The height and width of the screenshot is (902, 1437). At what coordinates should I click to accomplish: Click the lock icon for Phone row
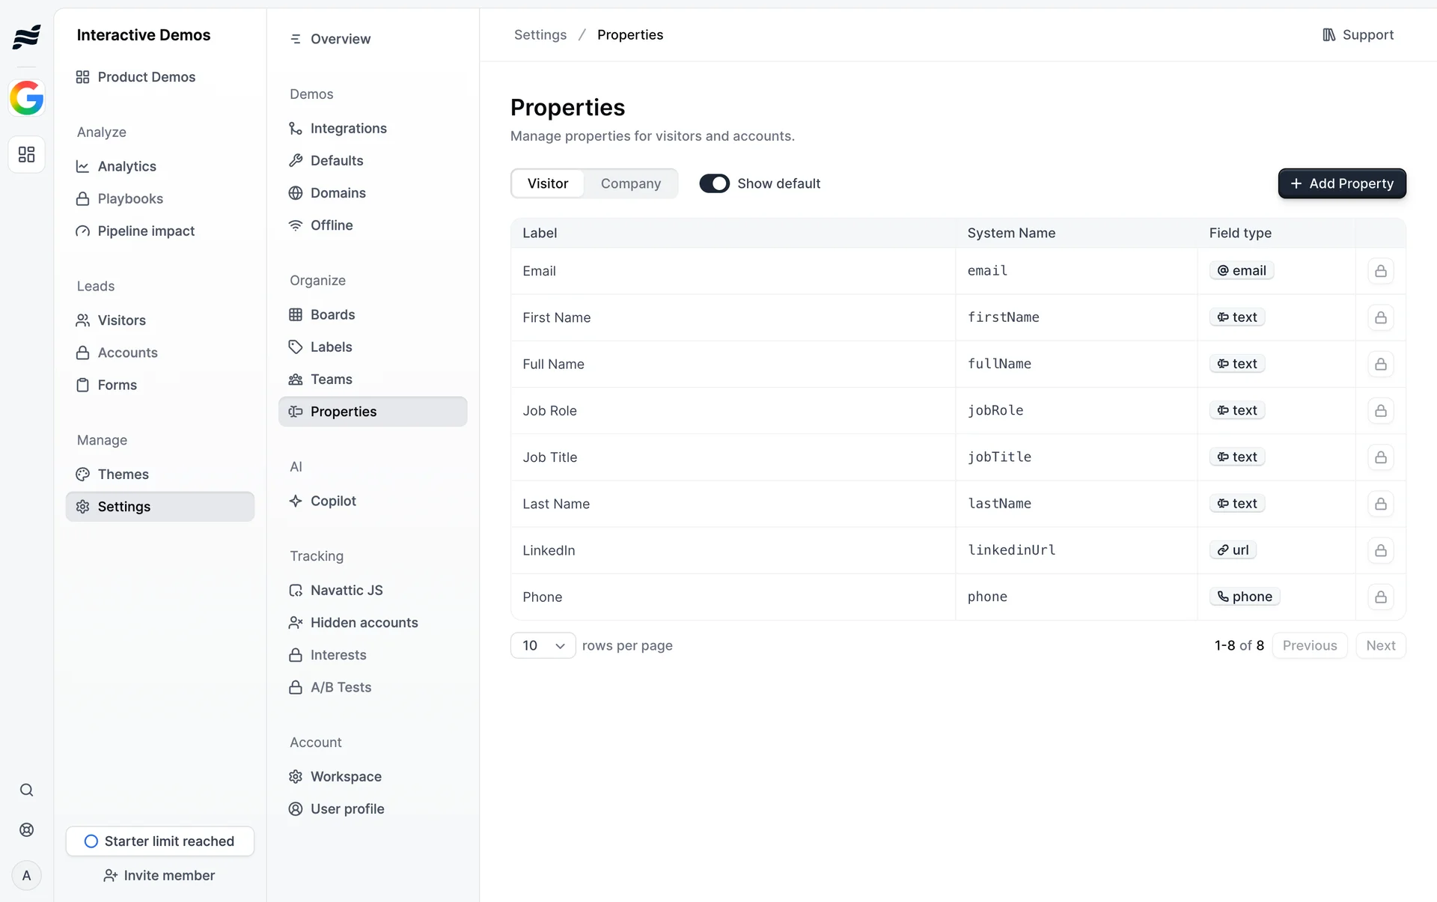tap(1380, 597)
